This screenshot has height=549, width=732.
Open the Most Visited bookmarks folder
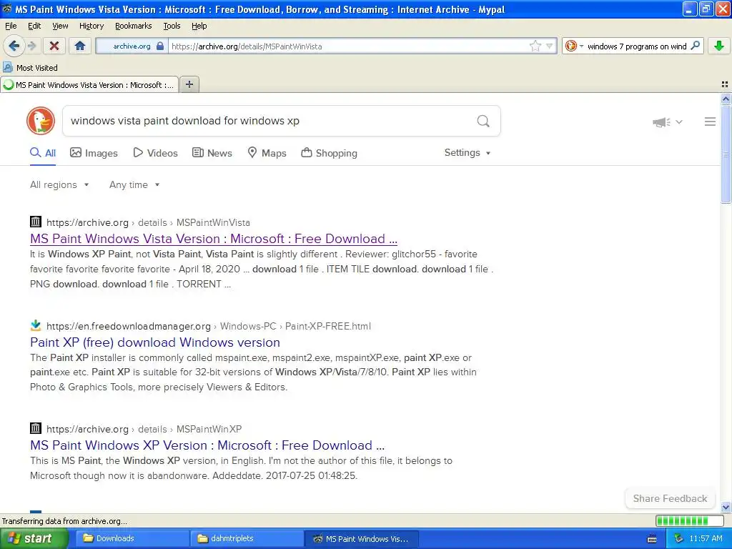(x=30, y=68)
